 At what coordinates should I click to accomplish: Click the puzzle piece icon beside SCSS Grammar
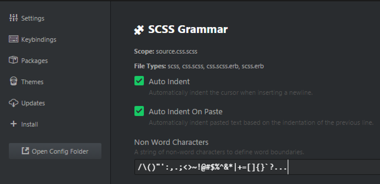pos(139,30)
